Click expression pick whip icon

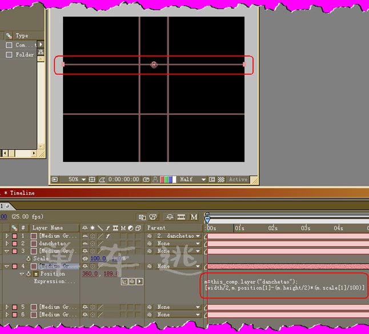[132, 281]
